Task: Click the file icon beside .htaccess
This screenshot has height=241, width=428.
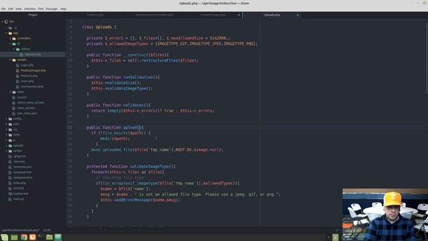Action: (10, 161)
